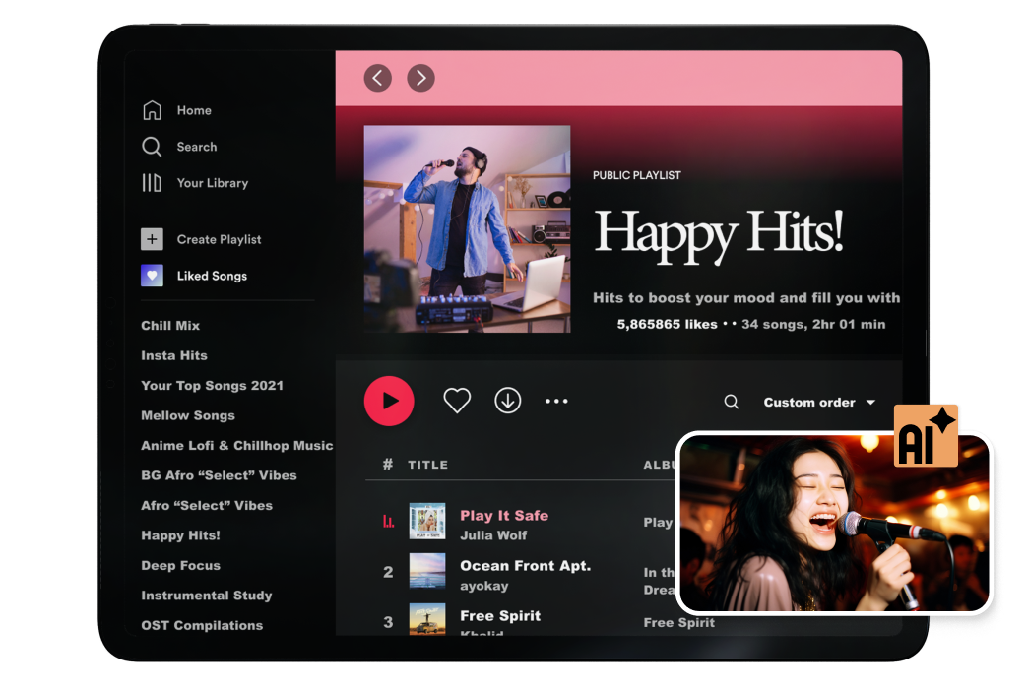Select the Ocean Front Apt. song title
Viewport: 1028px width, 690px height.
526,566
